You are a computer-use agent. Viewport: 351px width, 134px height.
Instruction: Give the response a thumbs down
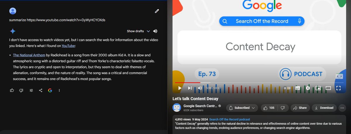coord(21,91)
